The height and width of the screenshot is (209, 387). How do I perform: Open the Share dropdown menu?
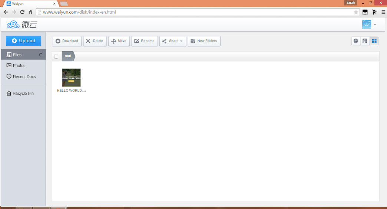173,41
